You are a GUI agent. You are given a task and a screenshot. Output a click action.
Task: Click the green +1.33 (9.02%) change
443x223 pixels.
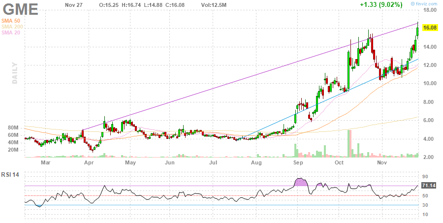(x=380, y=4)
